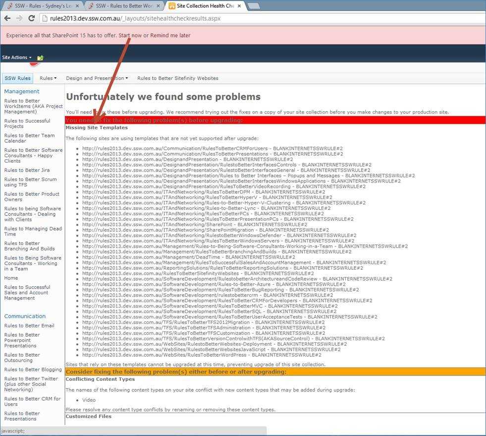The width and height of the screenshot is (486, 436).
Task: Expand the Rules navigation dropdown
Action: click(x=48, y=78)
